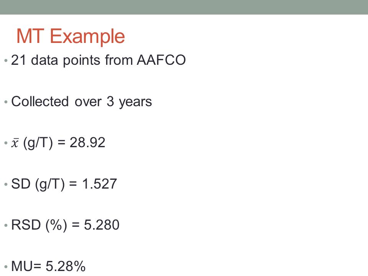Select the MU= 5.28% text
This screenshot has width=368, height=276.
point(48,266)
